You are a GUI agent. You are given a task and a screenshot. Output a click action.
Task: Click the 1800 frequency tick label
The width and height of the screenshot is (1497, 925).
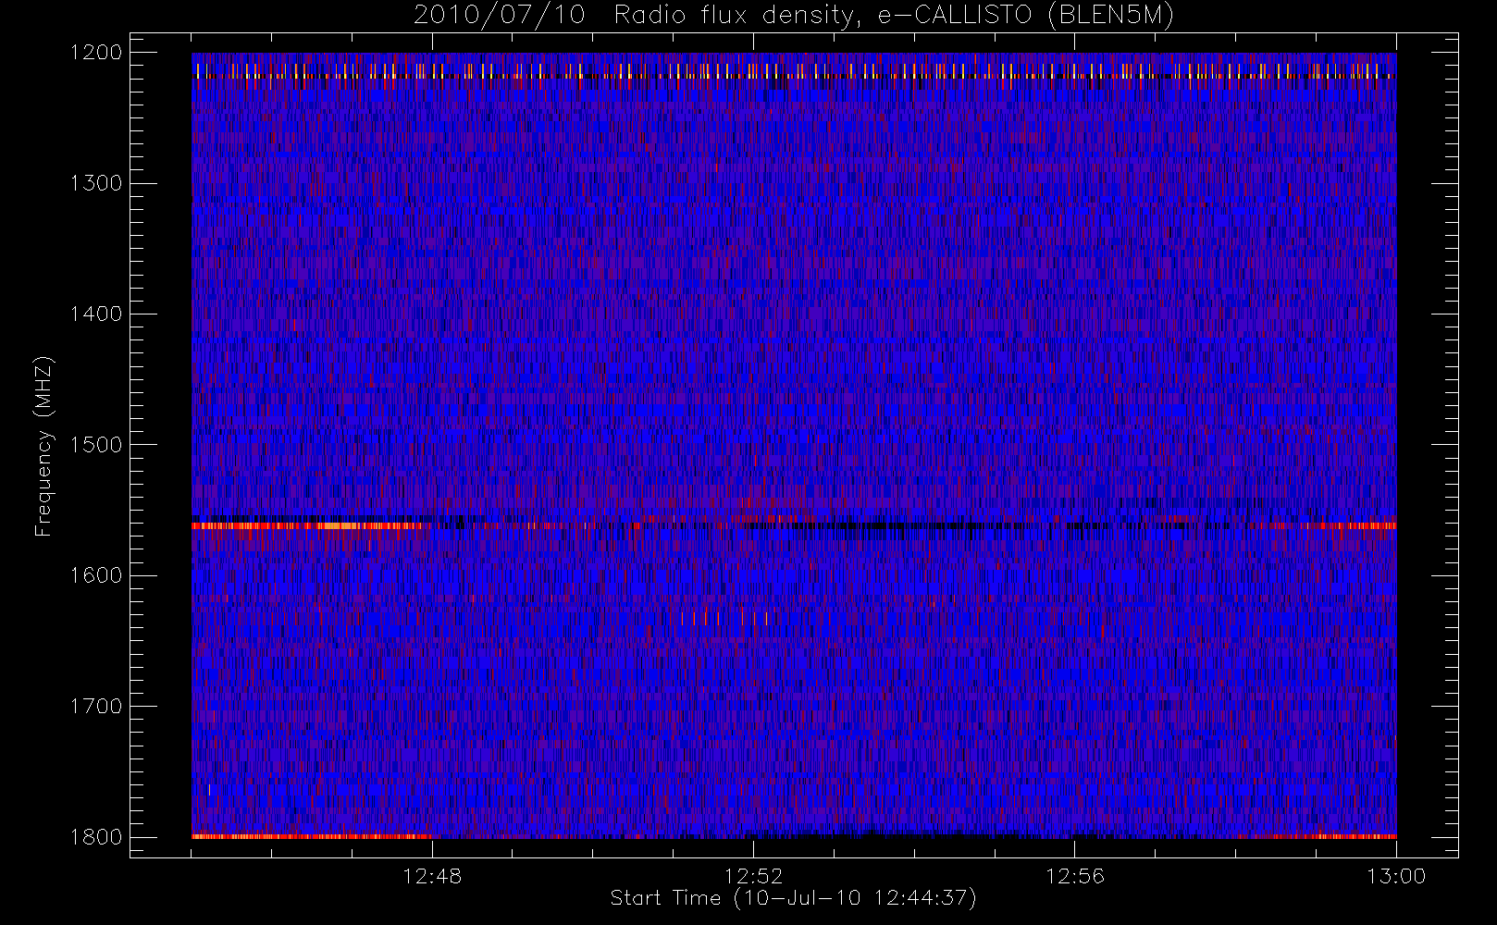coord(96,837)
